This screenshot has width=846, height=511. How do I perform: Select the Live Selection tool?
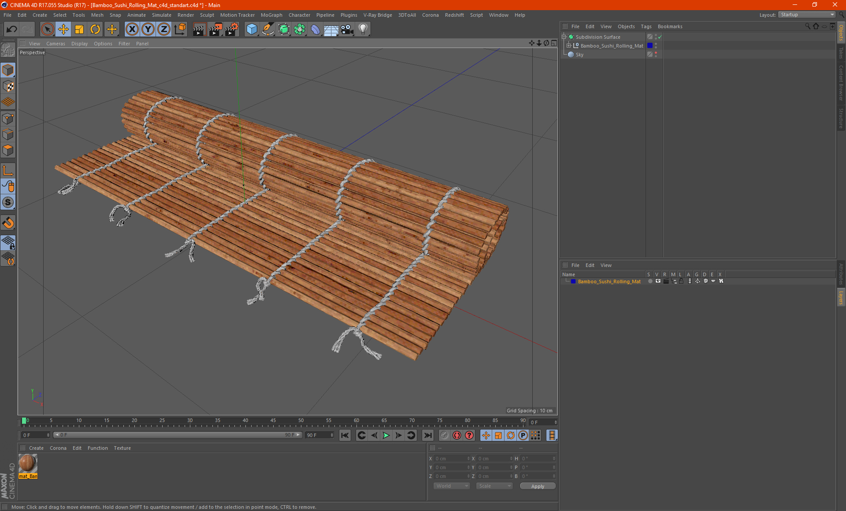point(47,29)
